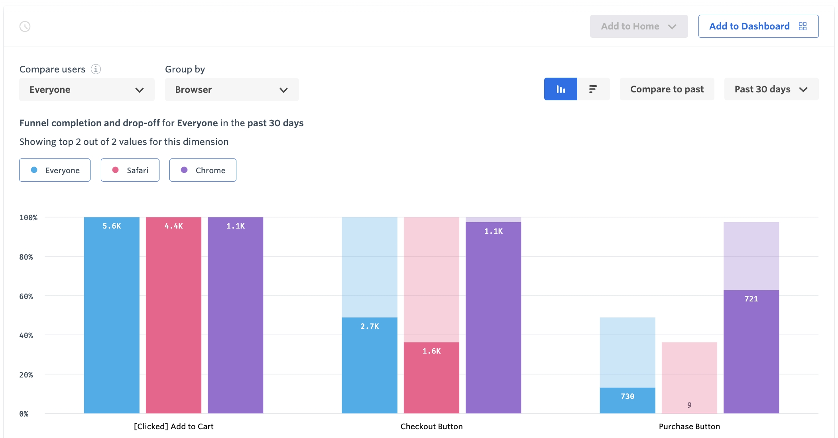Screen dimensions: 838x438
Task: Toggle the Chrome series legend
Action: 203,170
